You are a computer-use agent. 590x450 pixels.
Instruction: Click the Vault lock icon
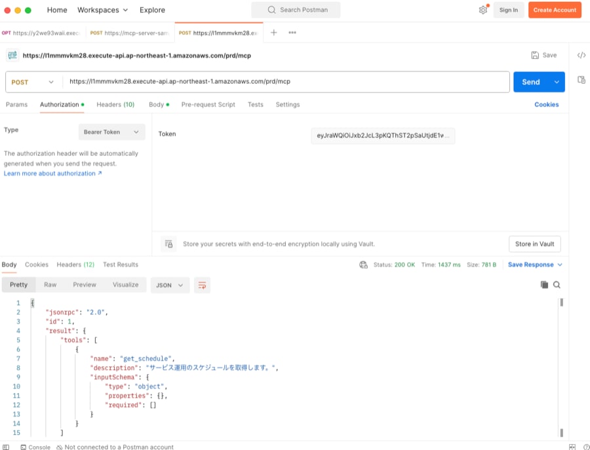(168, 244)
